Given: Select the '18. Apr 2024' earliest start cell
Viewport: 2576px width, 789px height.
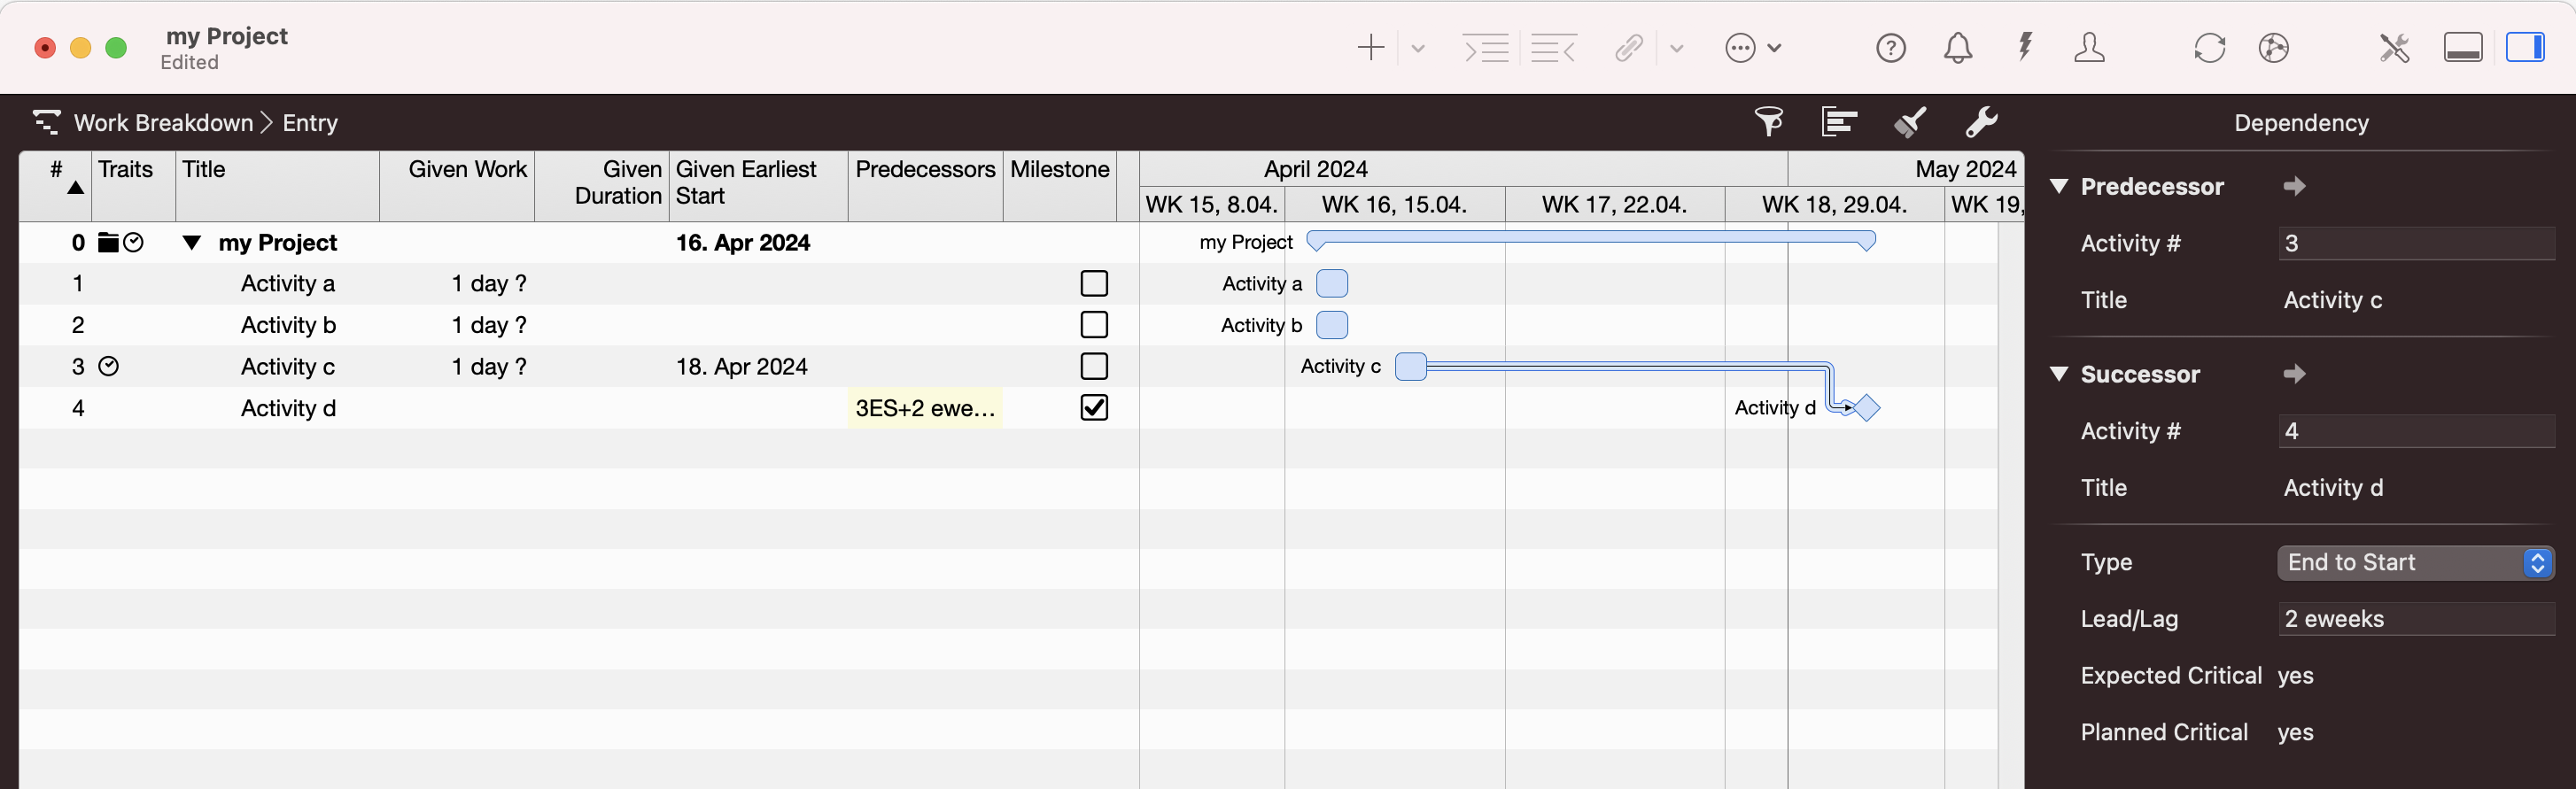Looking at the screenshot, I should (x=758, y=366).
